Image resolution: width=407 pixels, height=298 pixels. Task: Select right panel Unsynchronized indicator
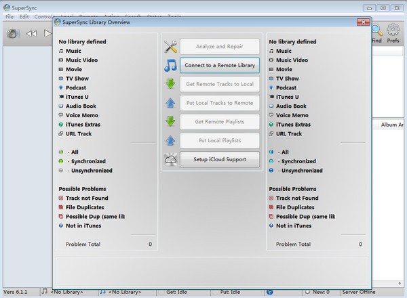[x=271, y=171]
